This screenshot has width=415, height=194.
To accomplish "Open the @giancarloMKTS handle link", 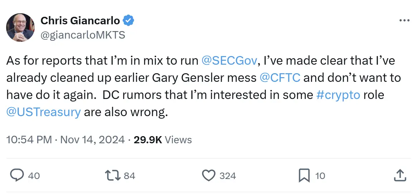I will 83,35.
